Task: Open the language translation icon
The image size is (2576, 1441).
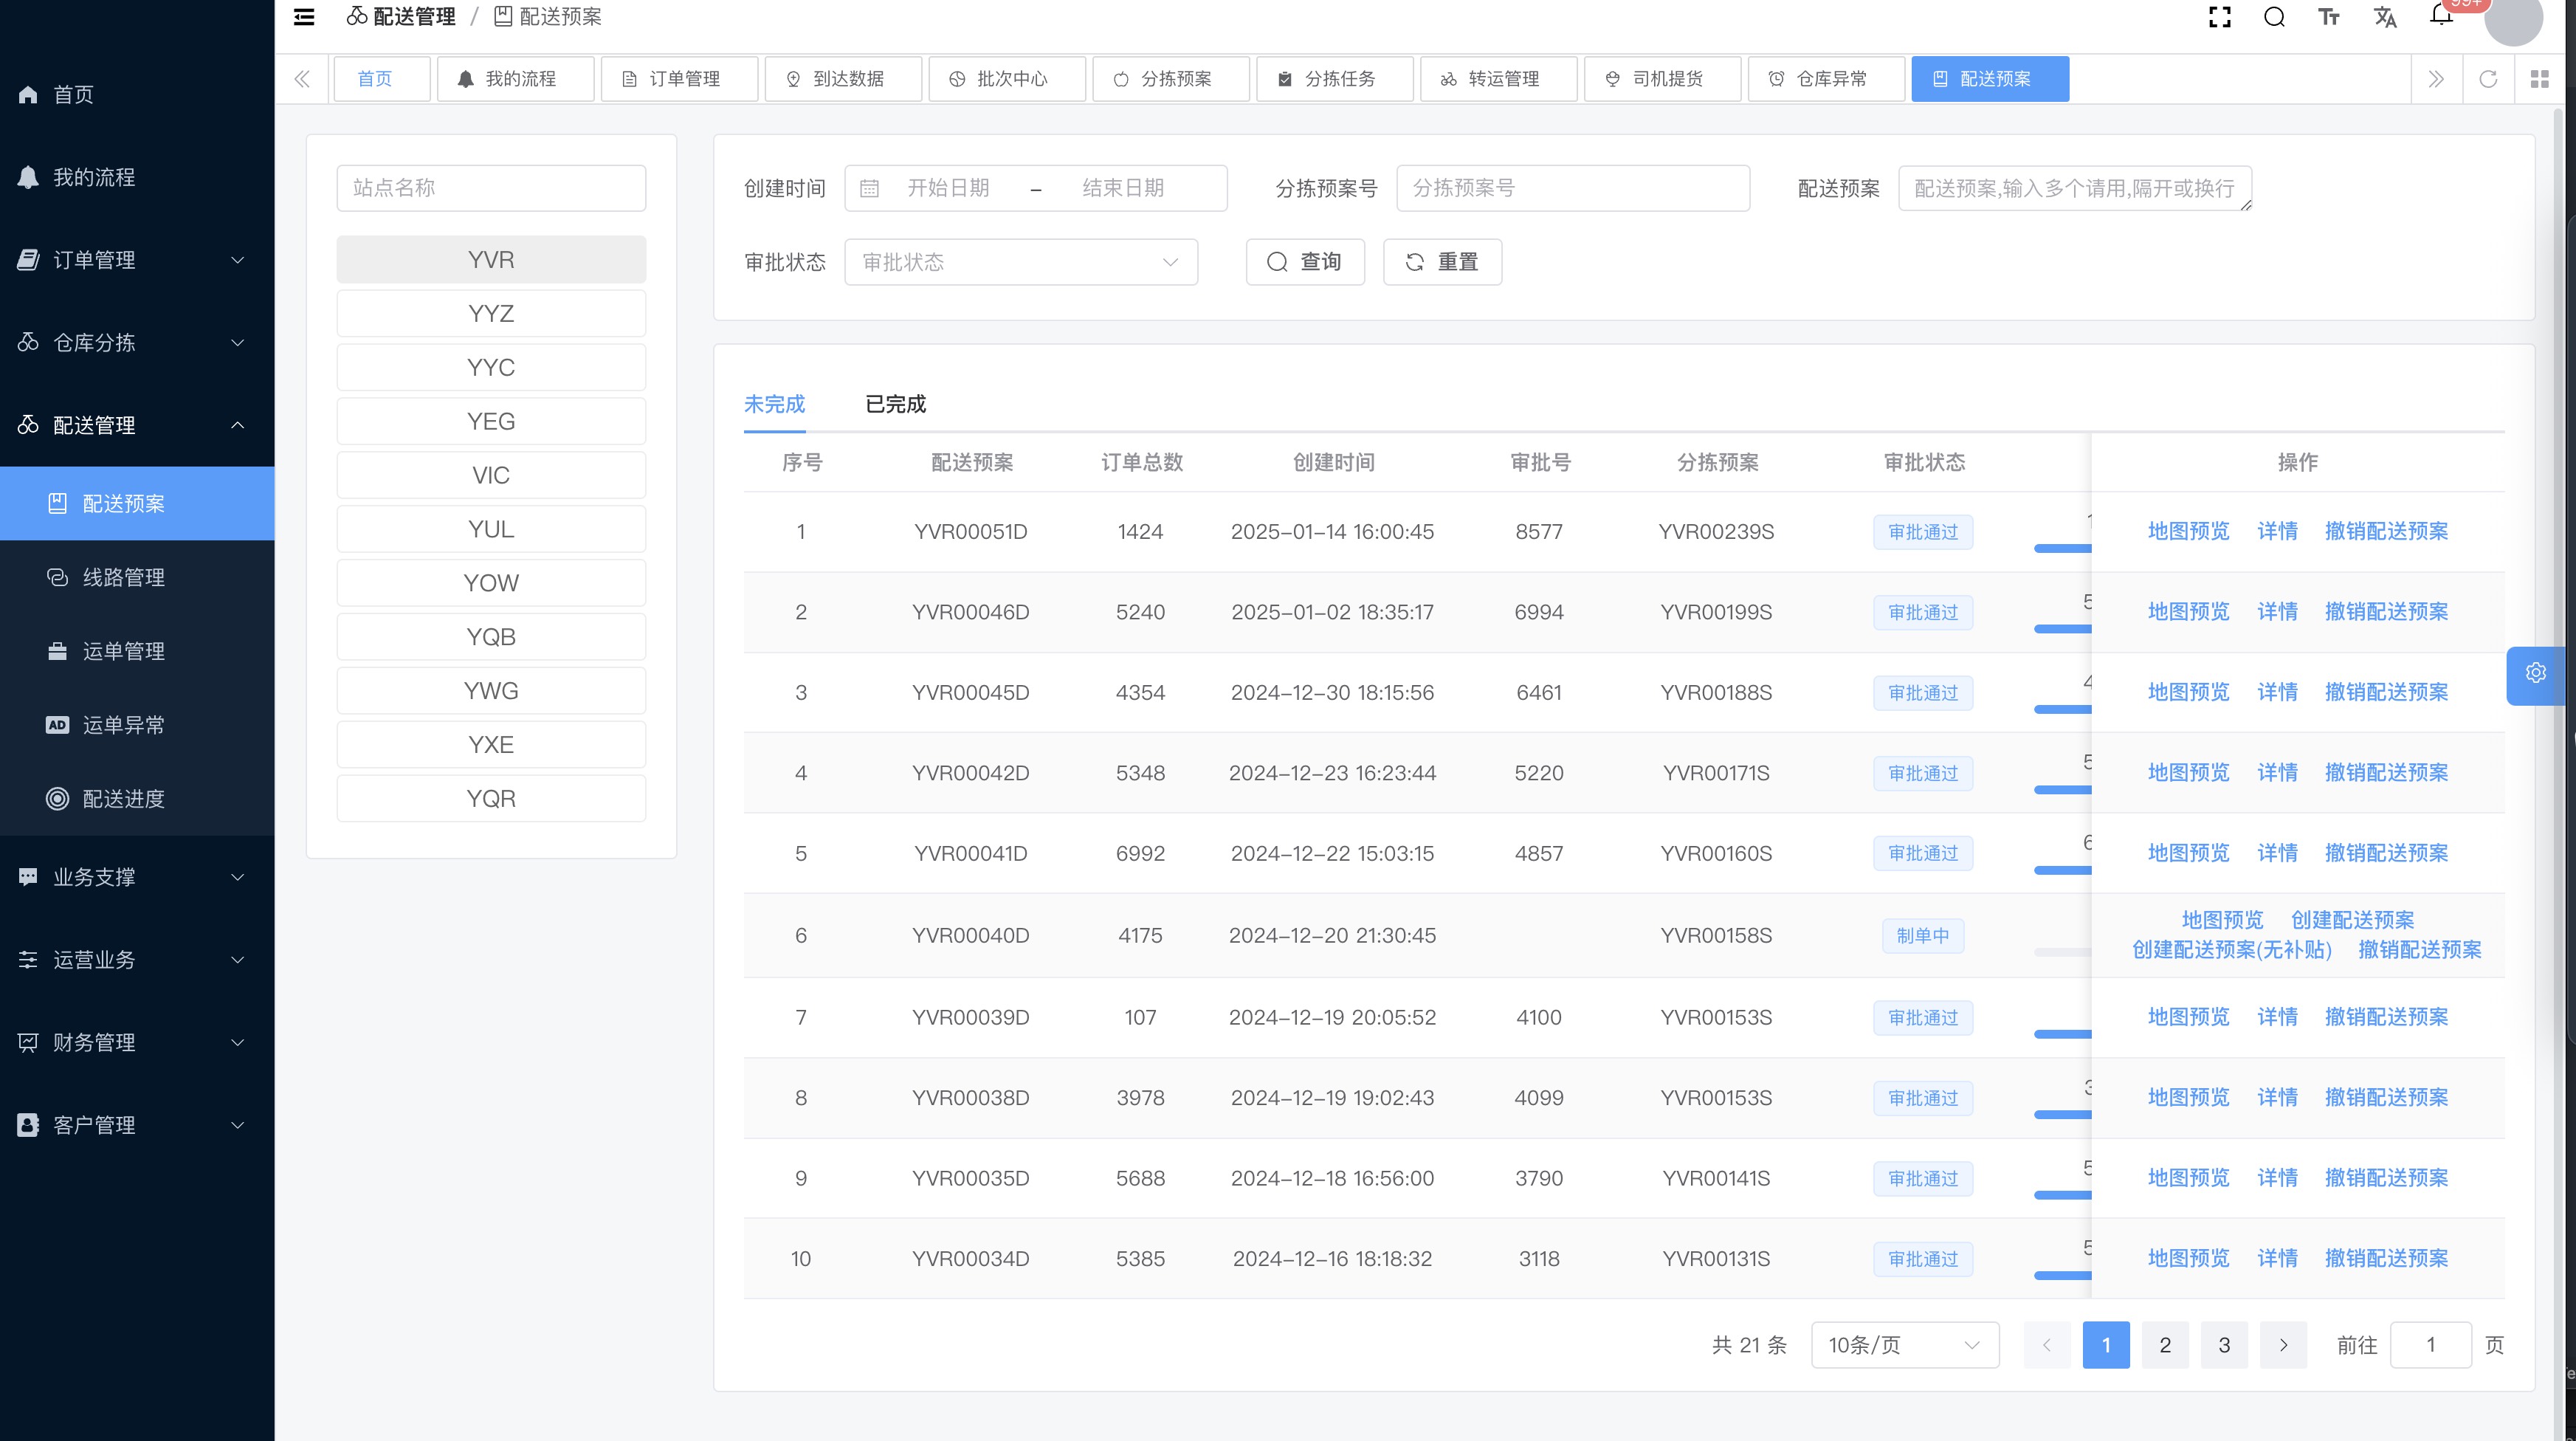Action: (x=2385, y=17)
